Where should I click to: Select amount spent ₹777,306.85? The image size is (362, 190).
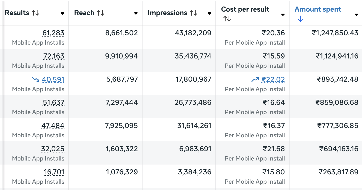pos(338,126)
